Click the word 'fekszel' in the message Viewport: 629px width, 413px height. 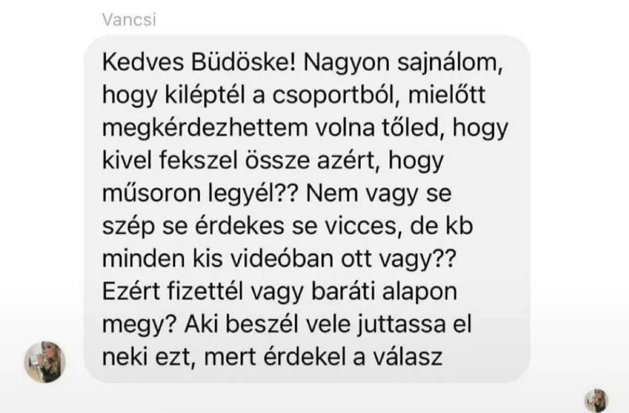198,161
